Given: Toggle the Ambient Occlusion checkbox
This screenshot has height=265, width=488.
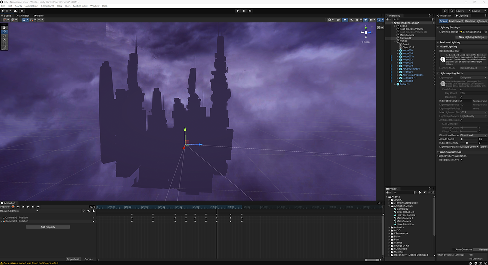Looking at the screenshot, I should point(461,120).
